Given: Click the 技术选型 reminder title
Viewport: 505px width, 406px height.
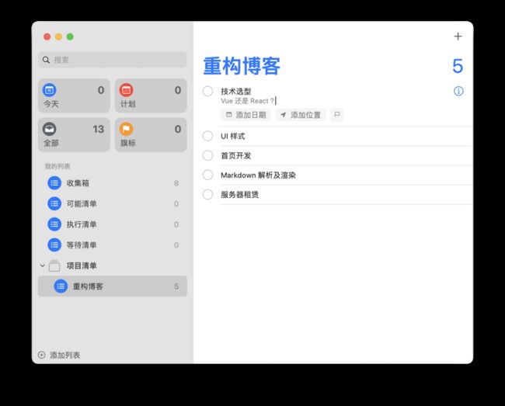Looking at the screenshot, I should (x=235, y=91).
